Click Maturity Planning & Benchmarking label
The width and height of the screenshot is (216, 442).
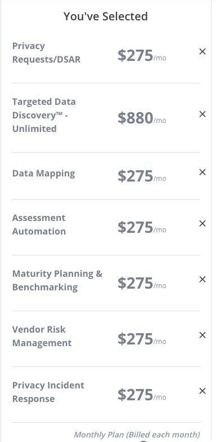pos(57,281)
